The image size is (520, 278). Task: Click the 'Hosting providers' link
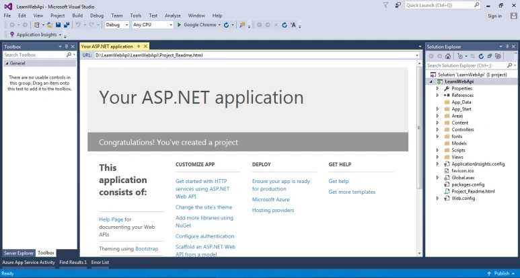click(273, 210)
